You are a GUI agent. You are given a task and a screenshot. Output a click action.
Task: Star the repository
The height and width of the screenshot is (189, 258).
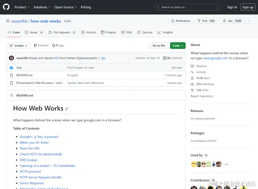pyautogui.click(x=233, y=21)
